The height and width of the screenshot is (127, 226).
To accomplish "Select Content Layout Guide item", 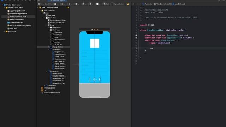I will 58,20.
